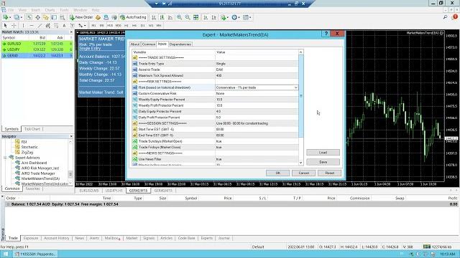Collapse the Expert Advisors tree node
The height and width of the screenshot is (258, 460).
[5, 158]
